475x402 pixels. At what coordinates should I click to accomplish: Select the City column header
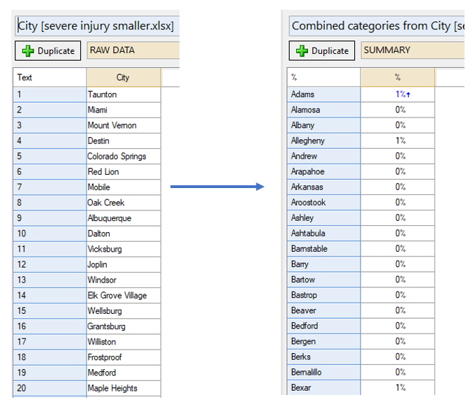tap(124, 78)
